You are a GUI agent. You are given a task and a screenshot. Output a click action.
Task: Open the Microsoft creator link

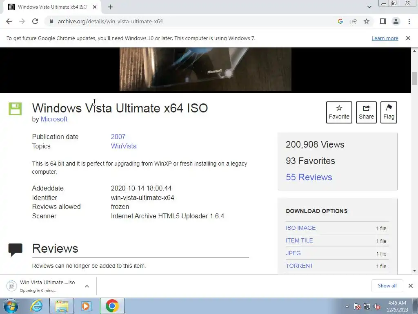(54, 119)
